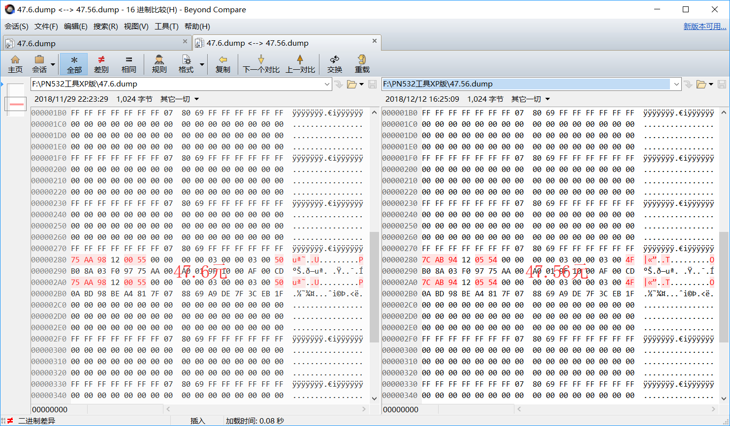Screen dimensions: 730x426
Task: Click the right pane horizontal scrollbar left arrow
Action: click(519, 409)
